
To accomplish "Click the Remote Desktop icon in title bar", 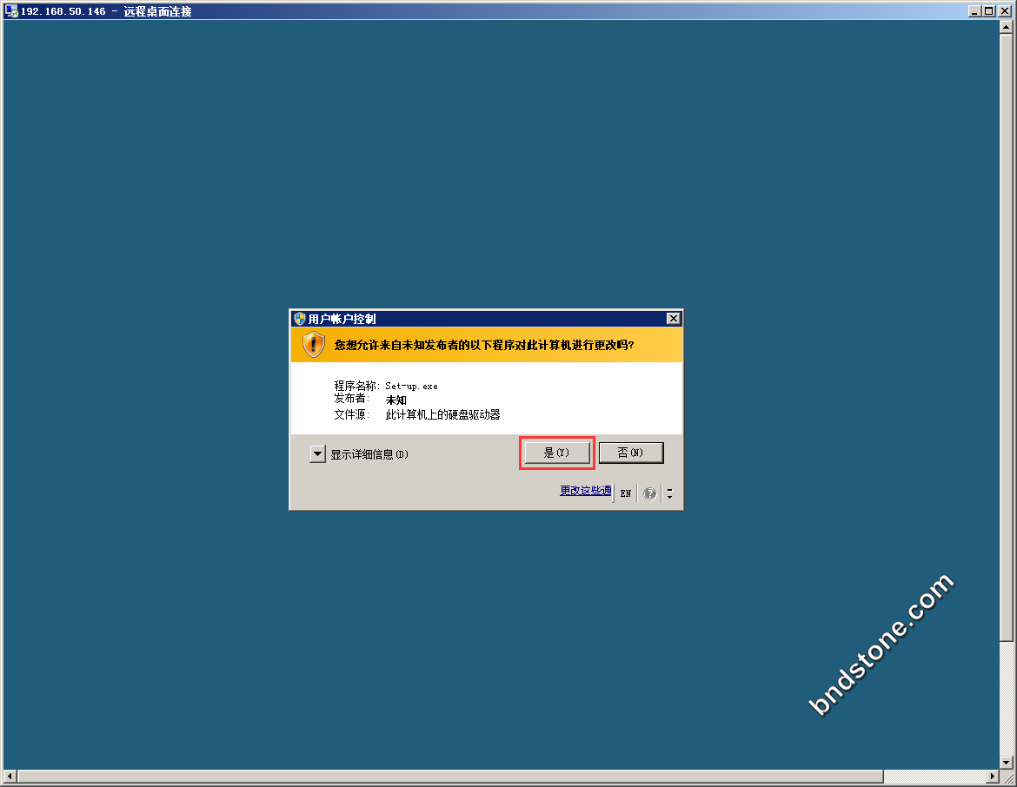I will point(11,11).
